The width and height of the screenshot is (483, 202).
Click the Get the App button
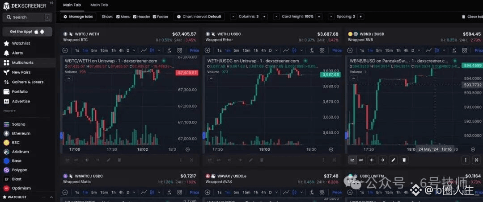pyautogui.click(x=27, y=32)
